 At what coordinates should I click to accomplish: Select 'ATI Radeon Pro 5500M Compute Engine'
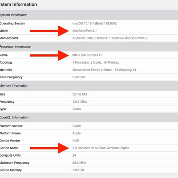coord(101,148)
